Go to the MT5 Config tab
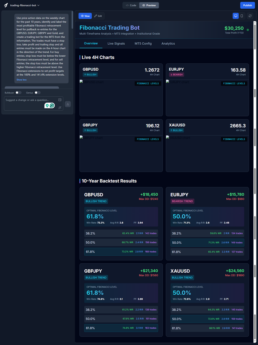This screenshot has width=258, height=345. (143, 43)
